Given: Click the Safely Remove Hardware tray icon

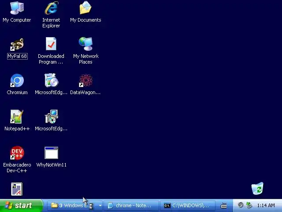Looking at the screenshot, I should [249, 205].
